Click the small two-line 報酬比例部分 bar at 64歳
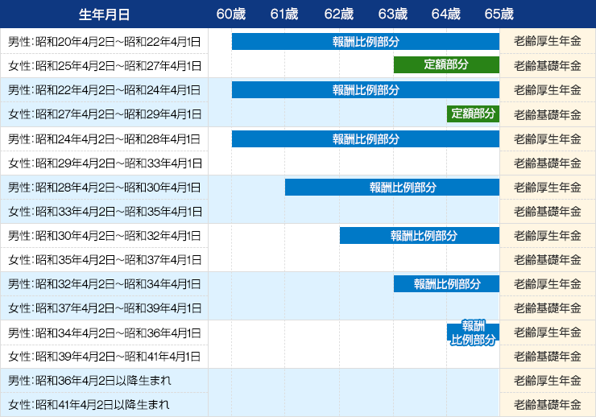Viewport: 596px width, 417px height. tap(473, 332)
